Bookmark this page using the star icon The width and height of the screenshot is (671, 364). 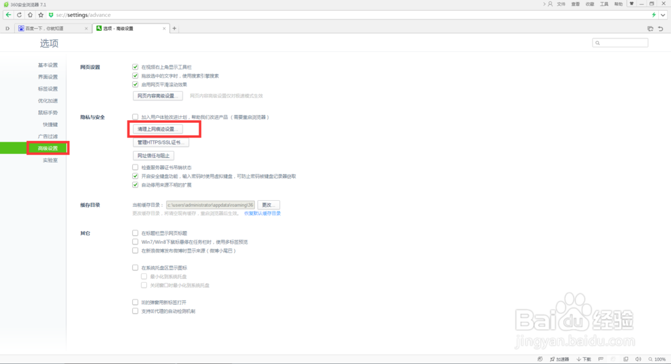(x=41, y=15)
